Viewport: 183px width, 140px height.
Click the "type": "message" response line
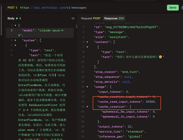[110, 32]
